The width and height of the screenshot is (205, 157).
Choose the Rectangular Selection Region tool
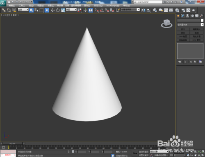41,10
